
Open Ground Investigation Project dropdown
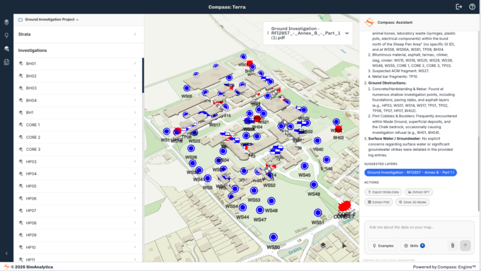point(48,20)
